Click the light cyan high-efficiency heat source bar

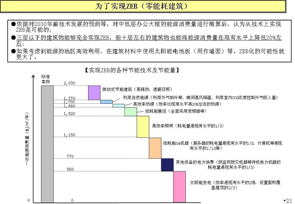[x=118, y=106]
